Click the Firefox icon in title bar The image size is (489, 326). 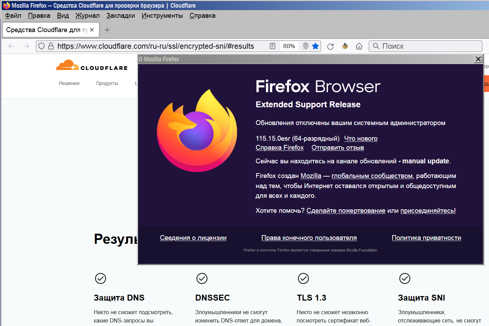click(x=6, y=6)
